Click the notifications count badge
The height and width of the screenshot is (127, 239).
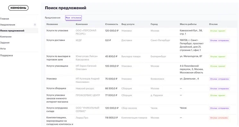tap(35, 25)
